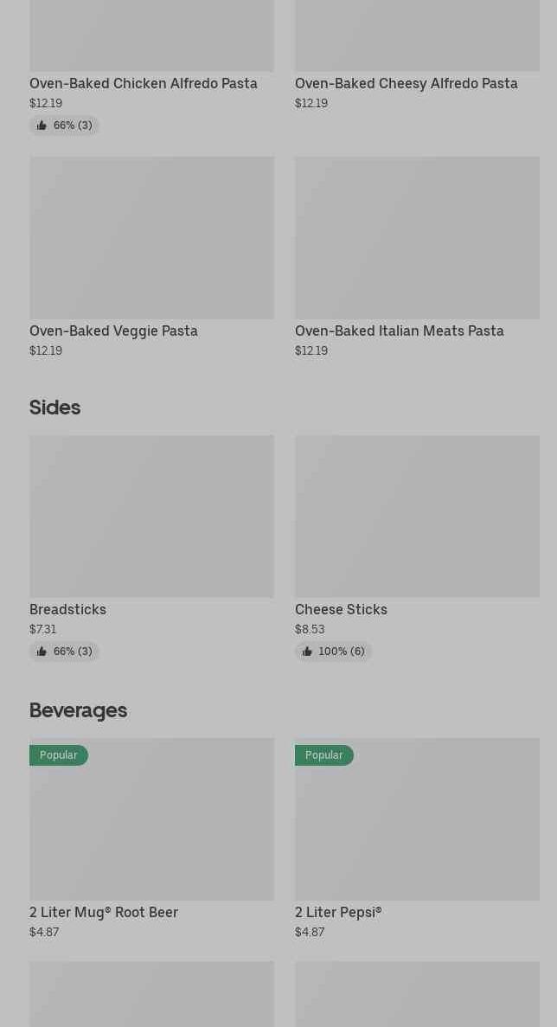Screen dimensions: 557x1027
Task: Select the 2 Liter Mug Root Beer name
Action: [x=104, y=913]
